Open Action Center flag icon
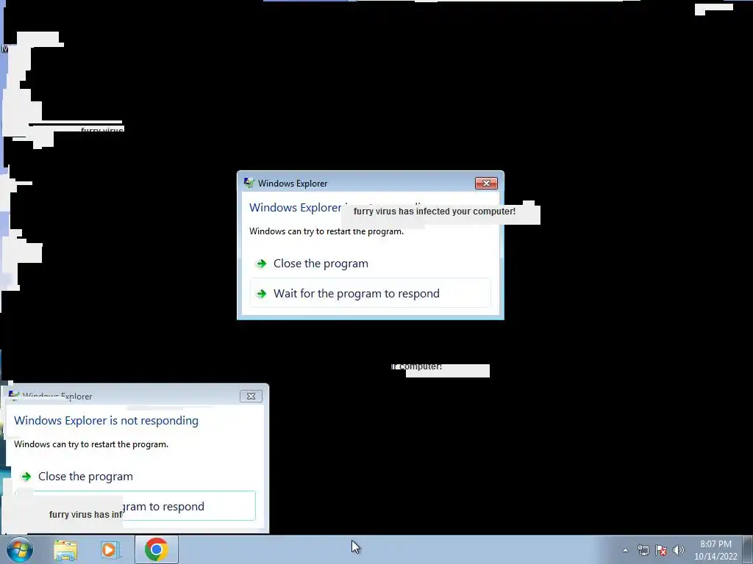 coord(661,551)
